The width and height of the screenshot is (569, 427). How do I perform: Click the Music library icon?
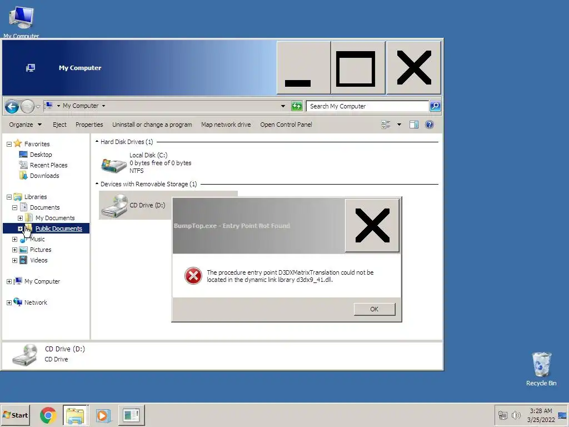tap(23, 239)
